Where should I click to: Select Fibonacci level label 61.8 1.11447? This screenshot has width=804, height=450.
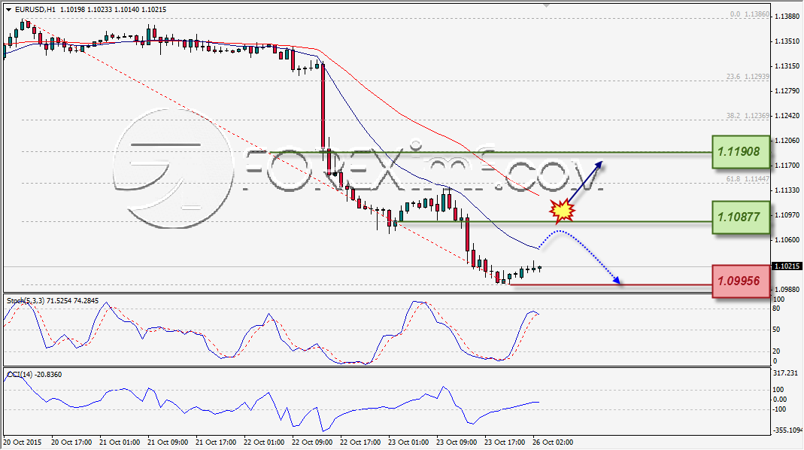tap(748, 179)
